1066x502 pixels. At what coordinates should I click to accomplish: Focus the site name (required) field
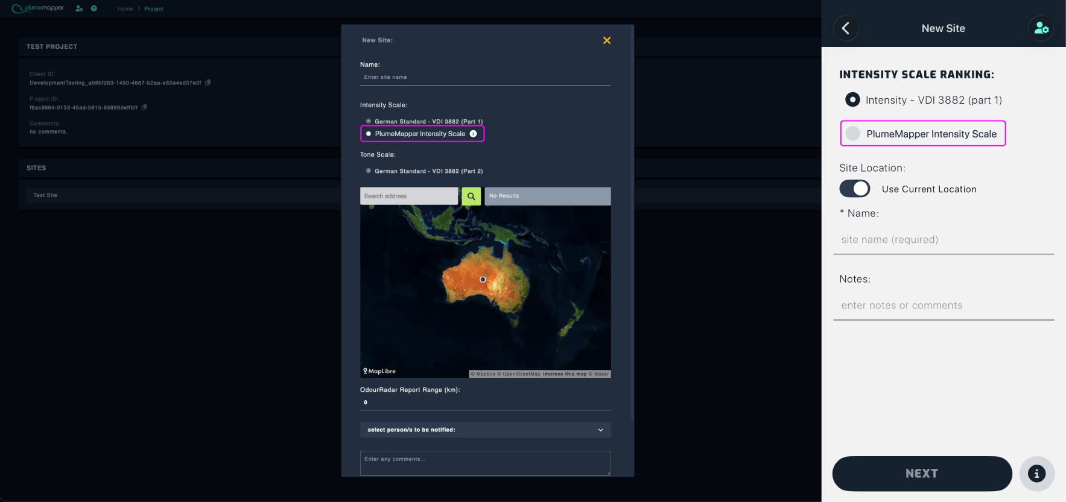944,240
